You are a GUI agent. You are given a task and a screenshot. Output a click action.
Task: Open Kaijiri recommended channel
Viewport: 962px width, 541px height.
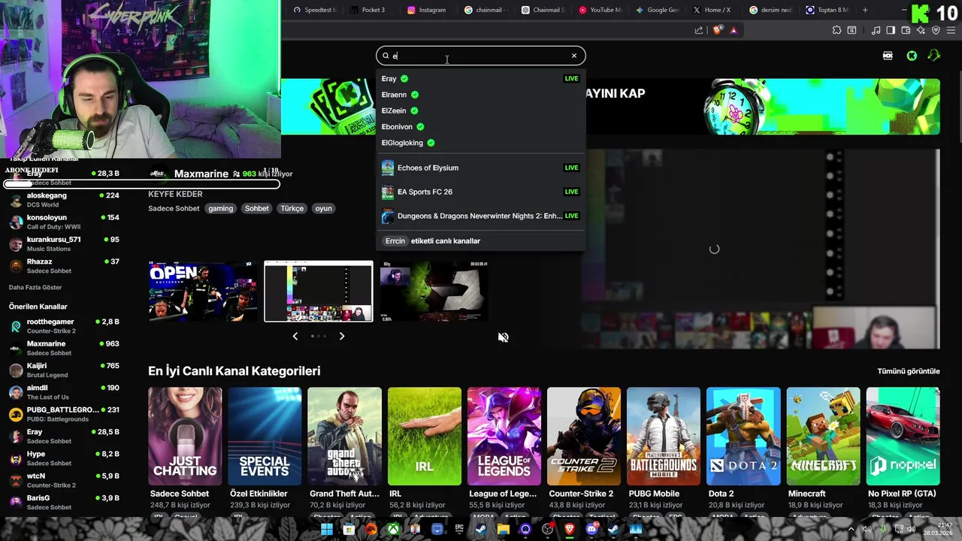(64, 370)
